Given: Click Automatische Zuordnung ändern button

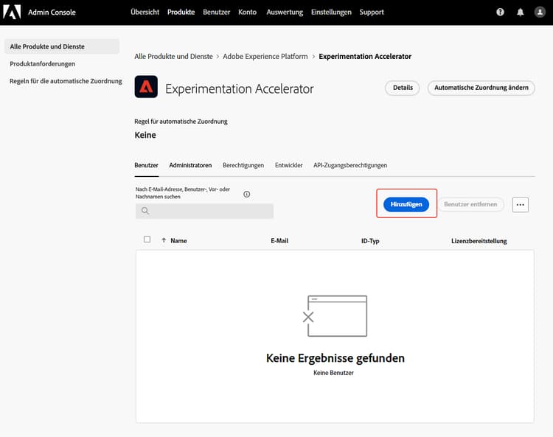Looking at the screenshot, I should [481, 88].
